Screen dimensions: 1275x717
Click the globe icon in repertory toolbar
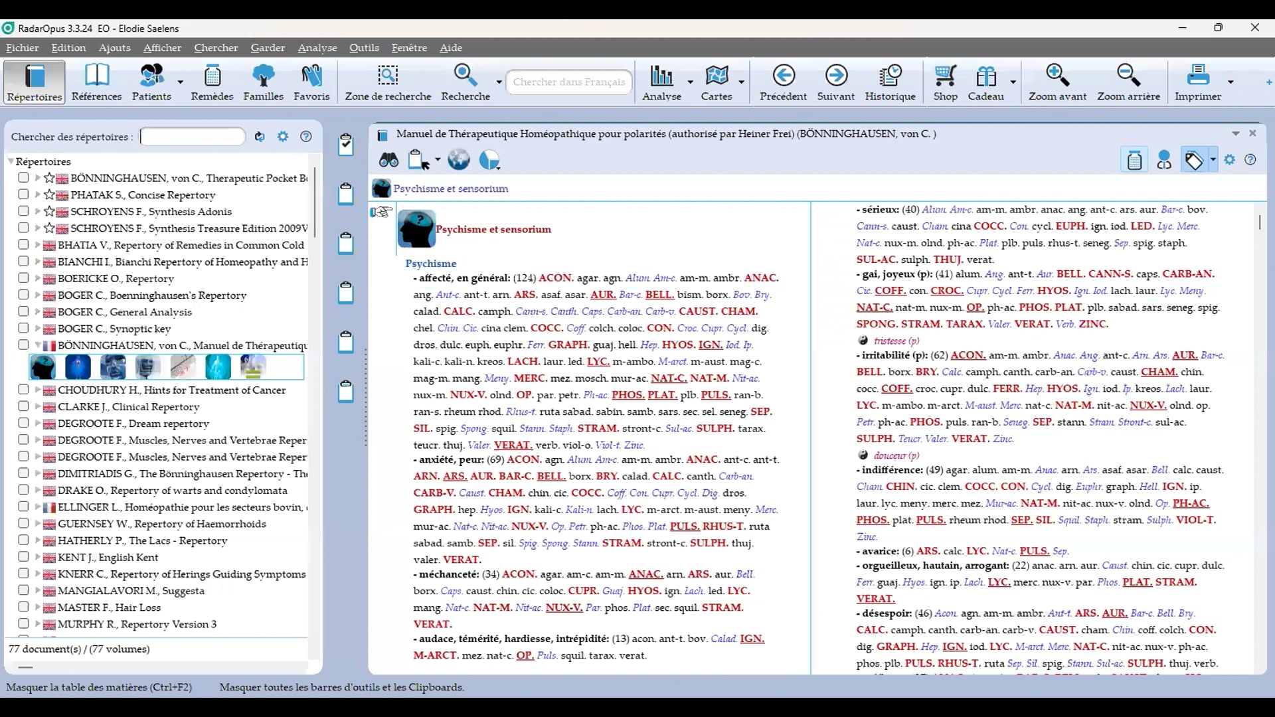458,160
